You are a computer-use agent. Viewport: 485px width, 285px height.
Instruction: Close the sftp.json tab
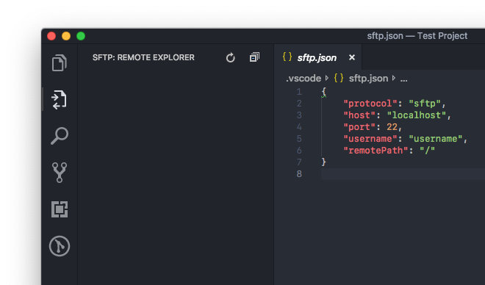point(352,57)
